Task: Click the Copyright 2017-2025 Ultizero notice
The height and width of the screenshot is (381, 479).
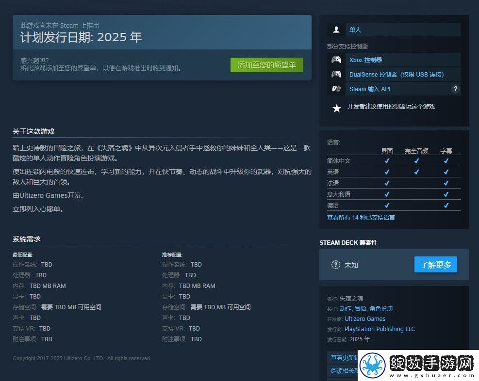Action: (82, 358)
